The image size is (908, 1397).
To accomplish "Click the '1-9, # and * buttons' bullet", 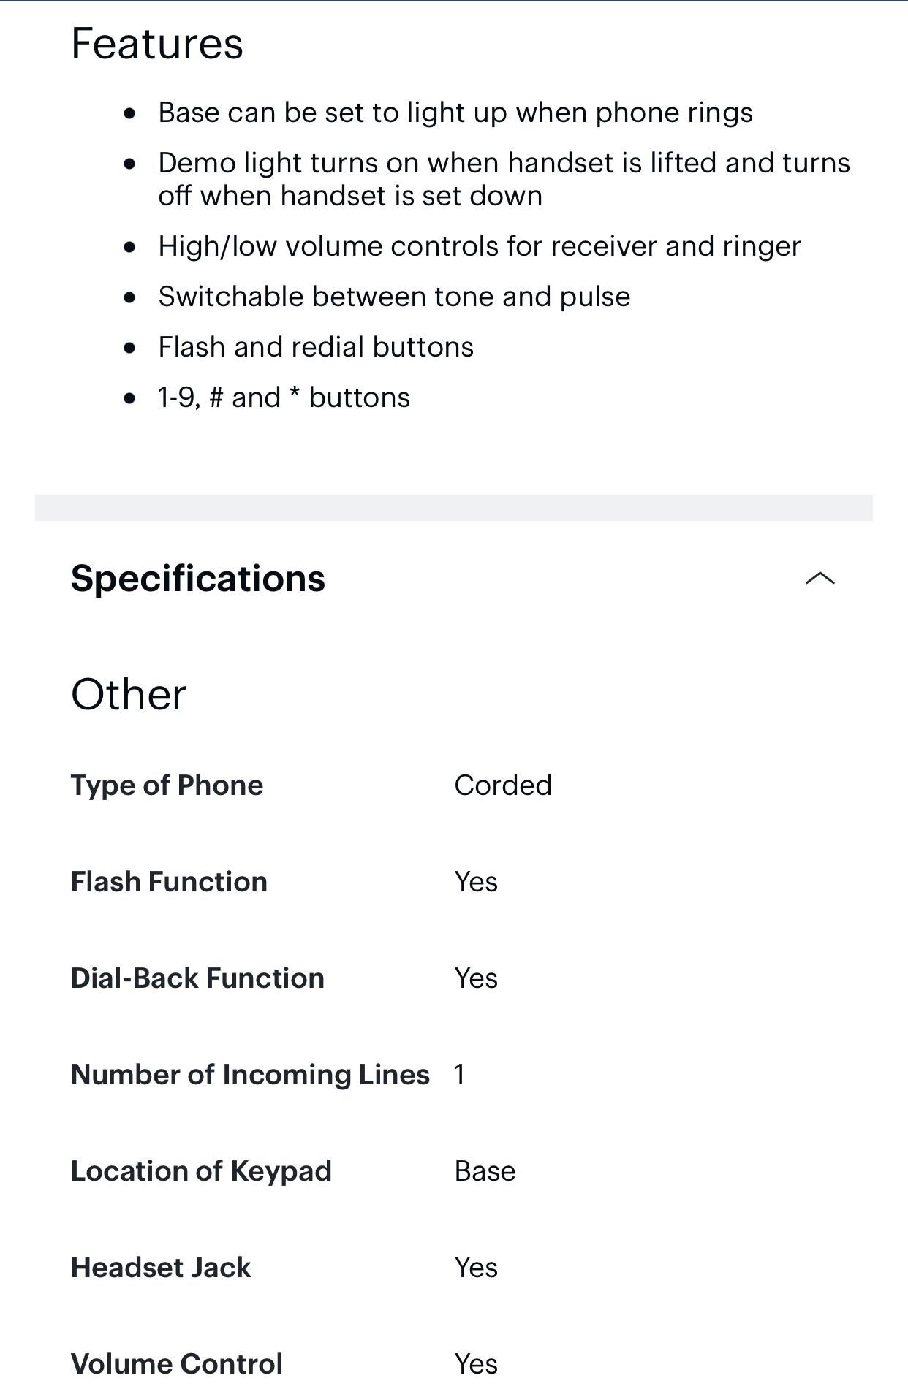I will click(x=284, y=398).
